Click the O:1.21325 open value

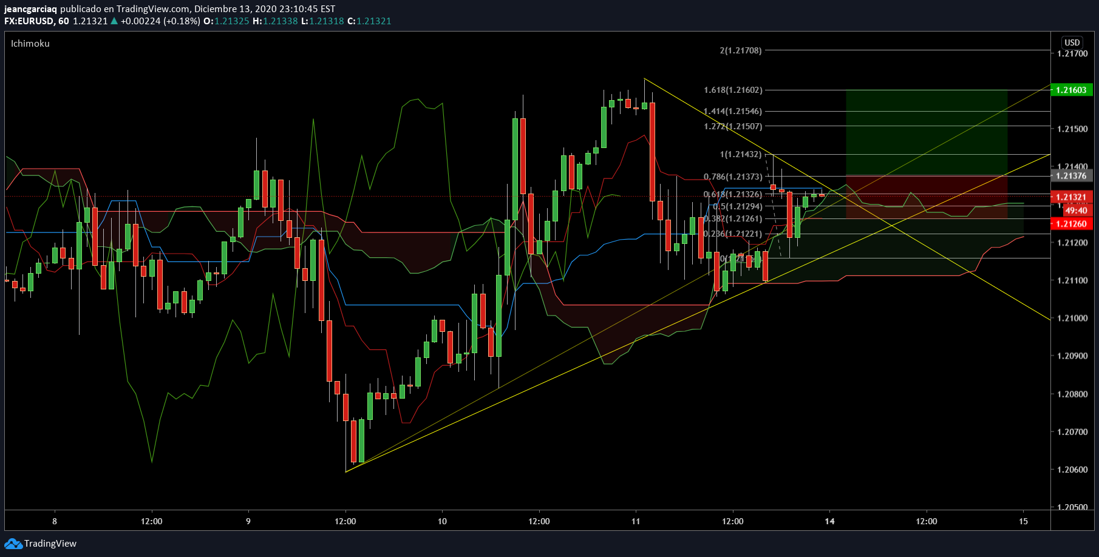click(226, 21)
